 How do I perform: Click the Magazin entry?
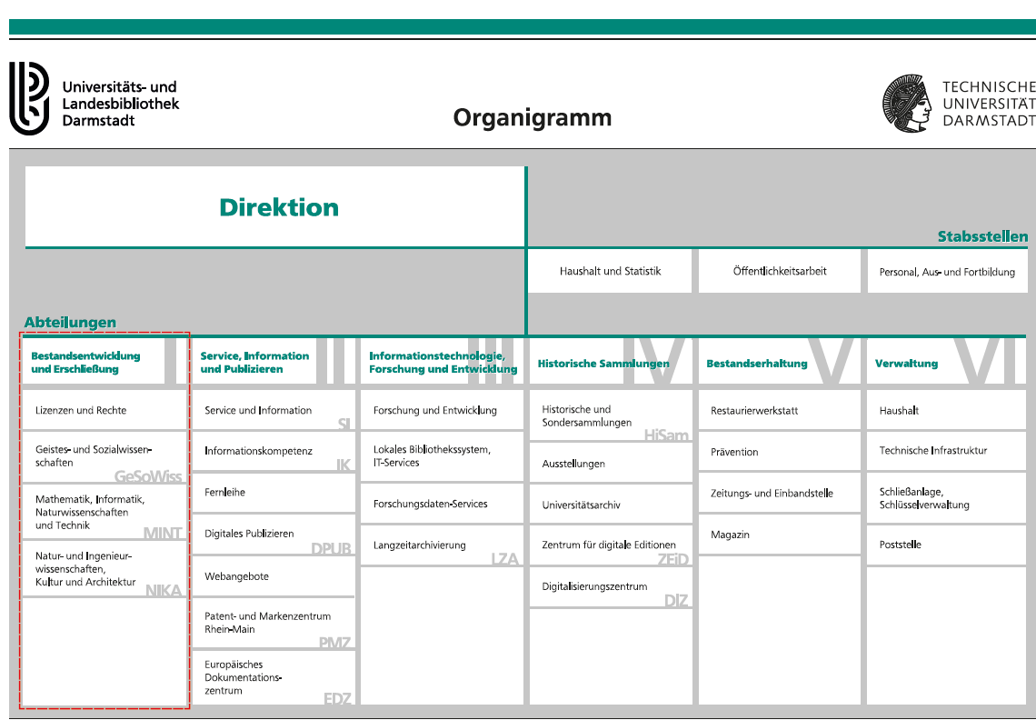pyautogui.click(x=780, y=535)
